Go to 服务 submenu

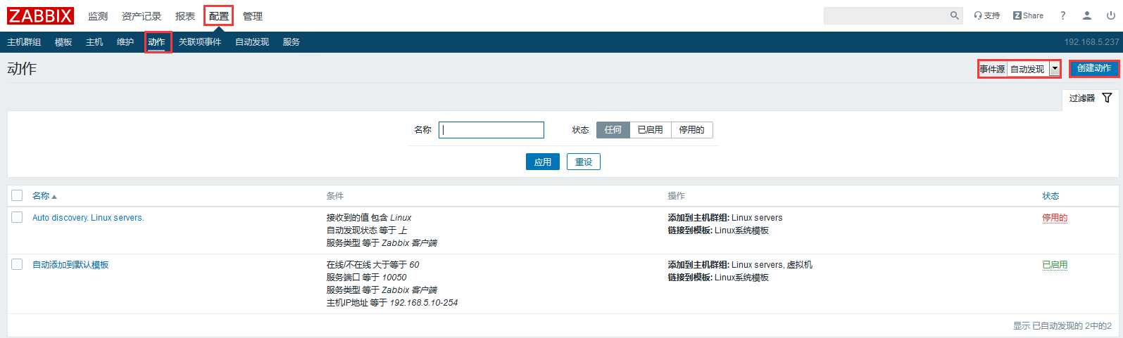pos(291,42)
